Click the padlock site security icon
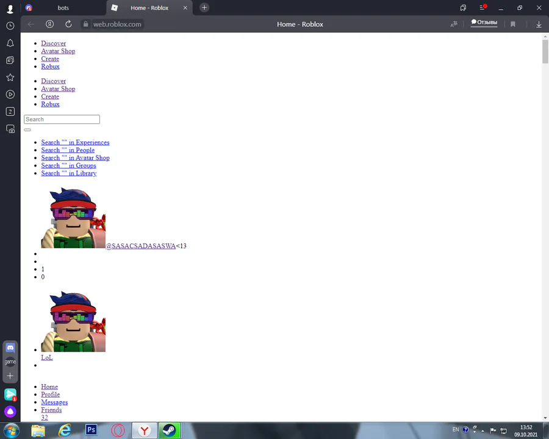The image size is (549, 439). 85,24
